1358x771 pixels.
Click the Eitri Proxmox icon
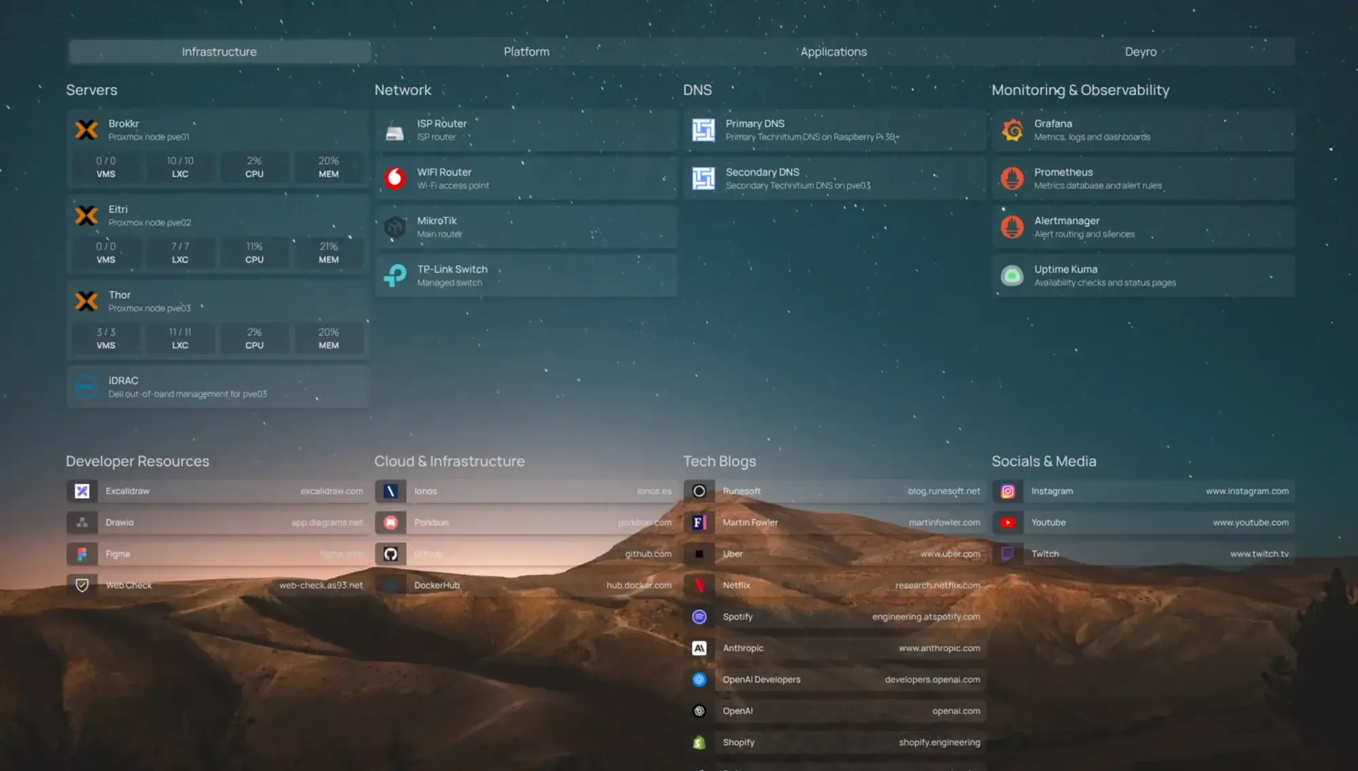pos(86,215)
